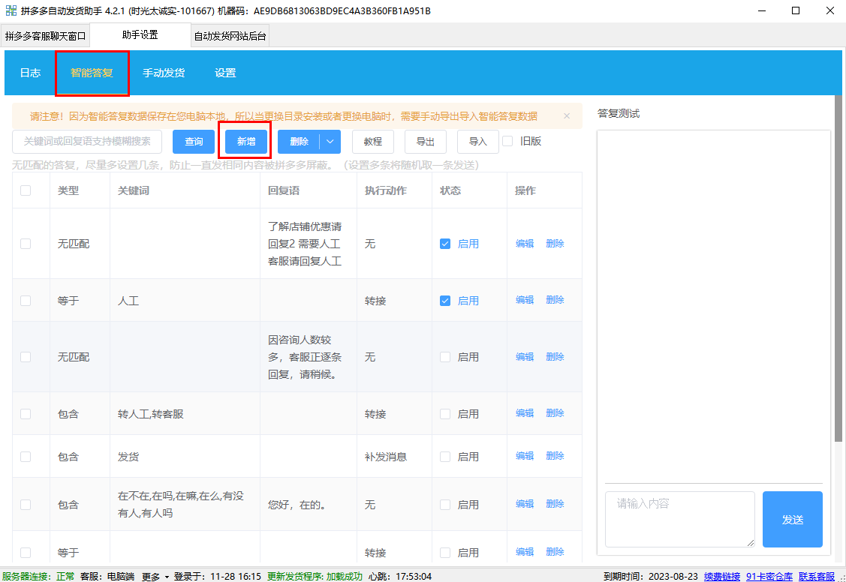The width and height of the screenshot is (846, 582).
Task: Open the 手动发货 section
Action: [x=164, y=73]
